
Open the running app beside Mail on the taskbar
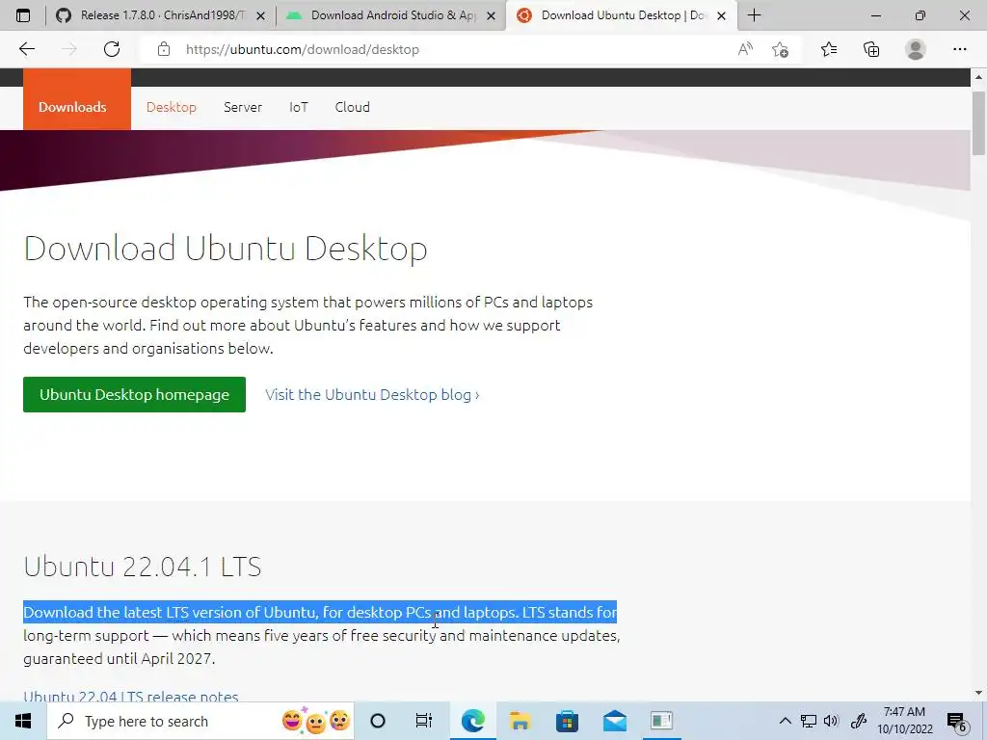(661, 721)
